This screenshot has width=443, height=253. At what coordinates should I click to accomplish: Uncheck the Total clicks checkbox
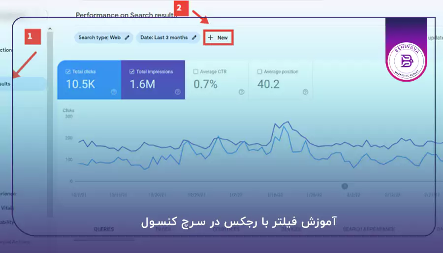[x=68, y=72]
